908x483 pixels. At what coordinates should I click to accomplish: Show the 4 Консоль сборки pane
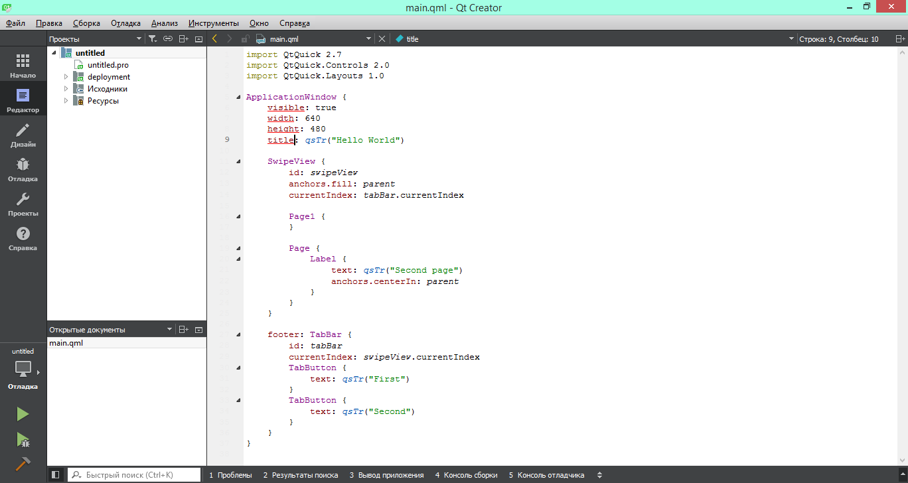click(467, 475)
